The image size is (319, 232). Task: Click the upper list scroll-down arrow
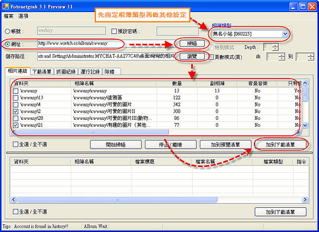click(305, 126)
